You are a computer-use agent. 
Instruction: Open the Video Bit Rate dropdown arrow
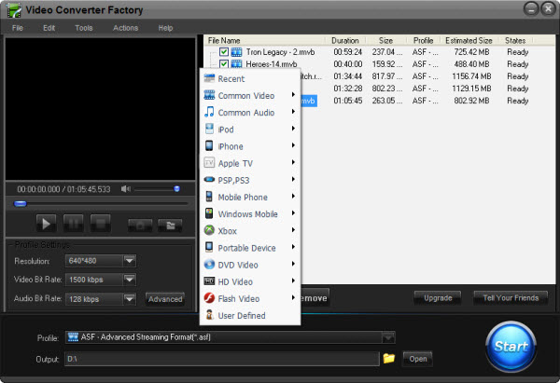[130, 280]
